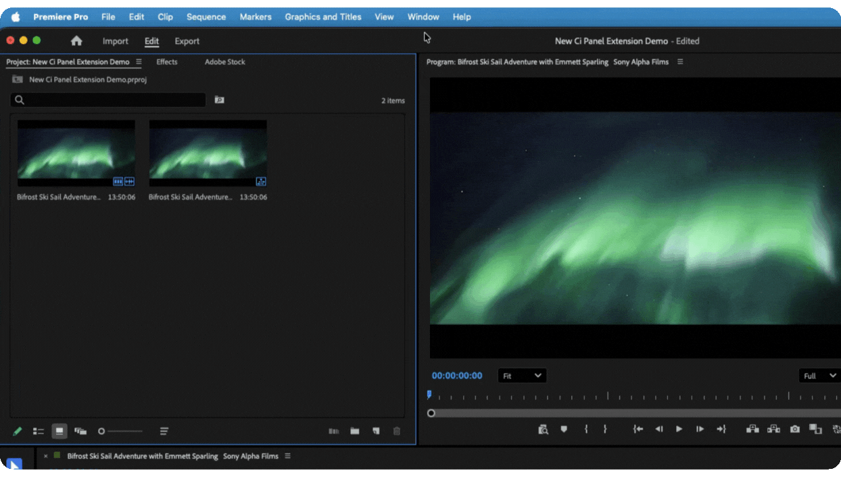
Task: Open the Graphics and Titles menu
Action: (323, 17)
